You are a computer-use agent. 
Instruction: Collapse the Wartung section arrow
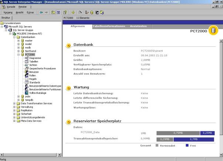point(68,88)
